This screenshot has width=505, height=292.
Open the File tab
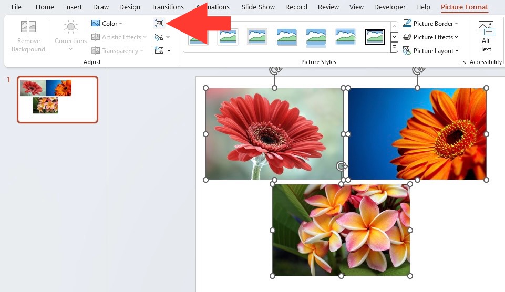pyautogui.click(x=16, y=7)
